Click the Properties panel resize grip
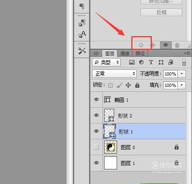This screenshot has height=184, width=192. [189, 46]
